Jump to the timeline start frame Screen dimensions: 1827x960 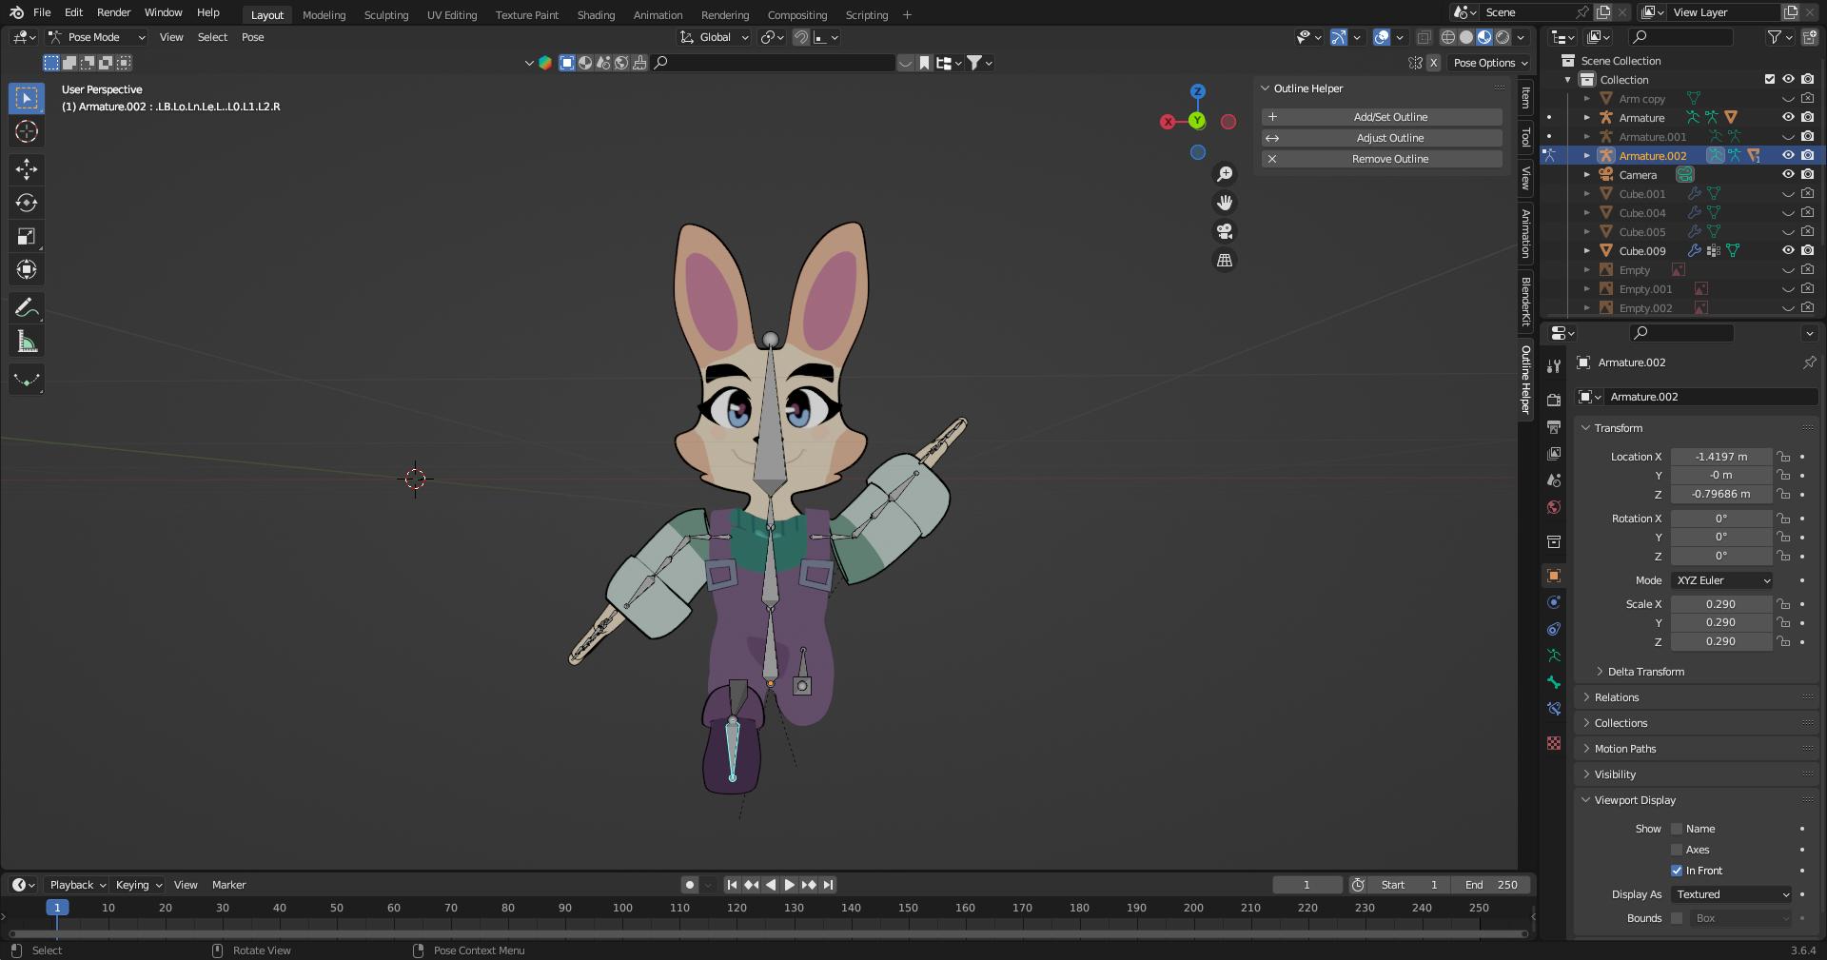click(732, 885)
